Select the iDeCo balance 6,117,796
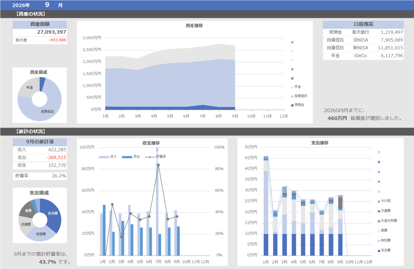Viewport: 414px width, 269px height. pyautogui.click(x=392, y=56)
